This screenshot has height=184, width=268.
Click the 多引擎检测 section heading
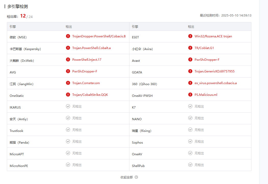pyautogui.click(x=17, y=6)
